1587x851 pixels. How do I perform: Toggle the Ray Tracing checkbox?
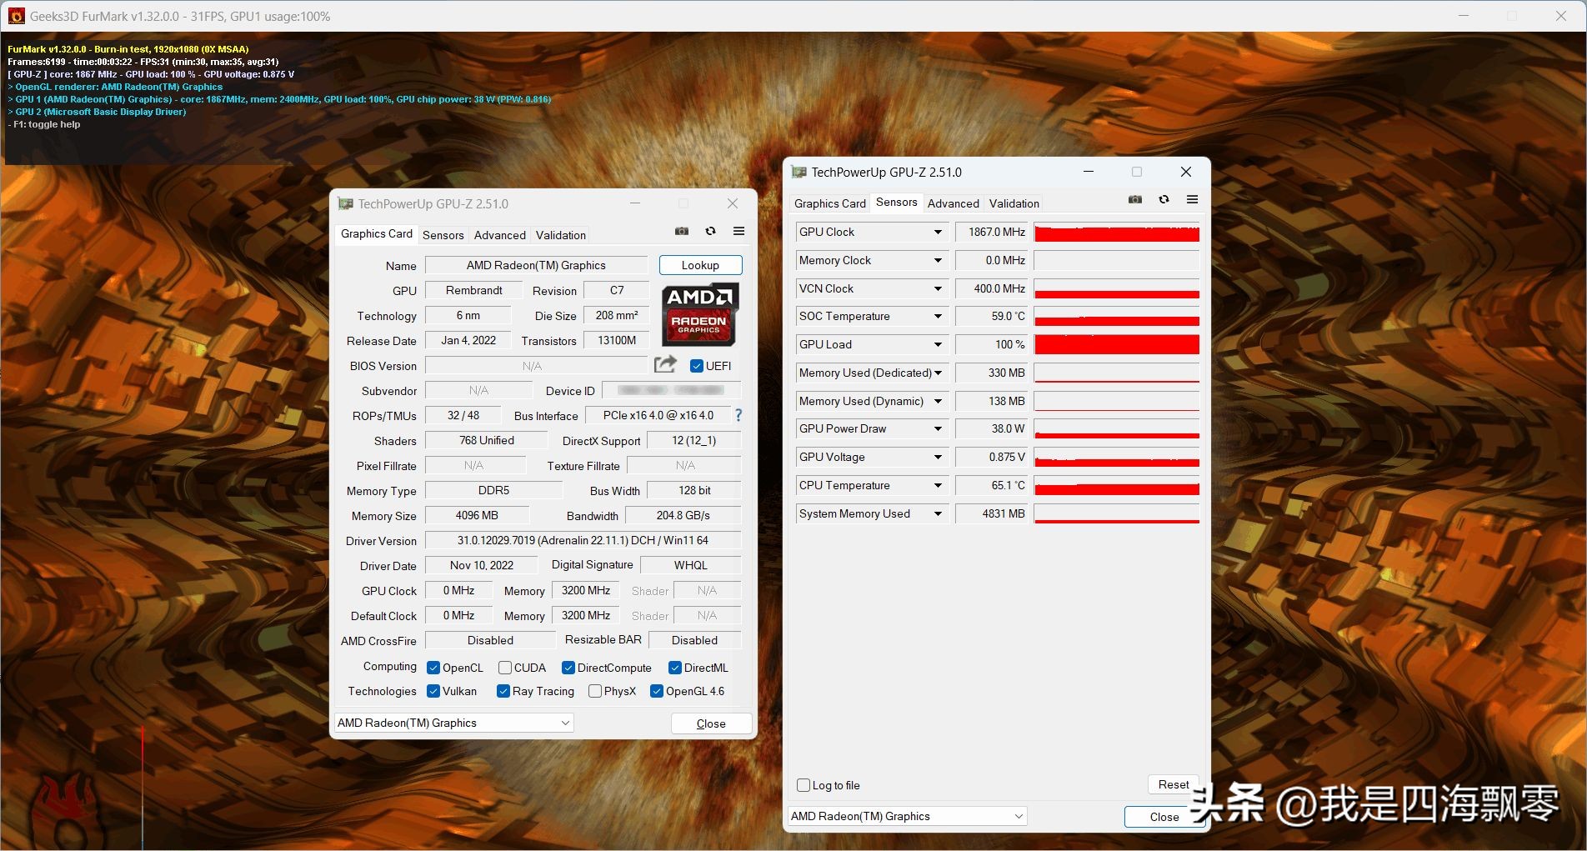(503, 691)
